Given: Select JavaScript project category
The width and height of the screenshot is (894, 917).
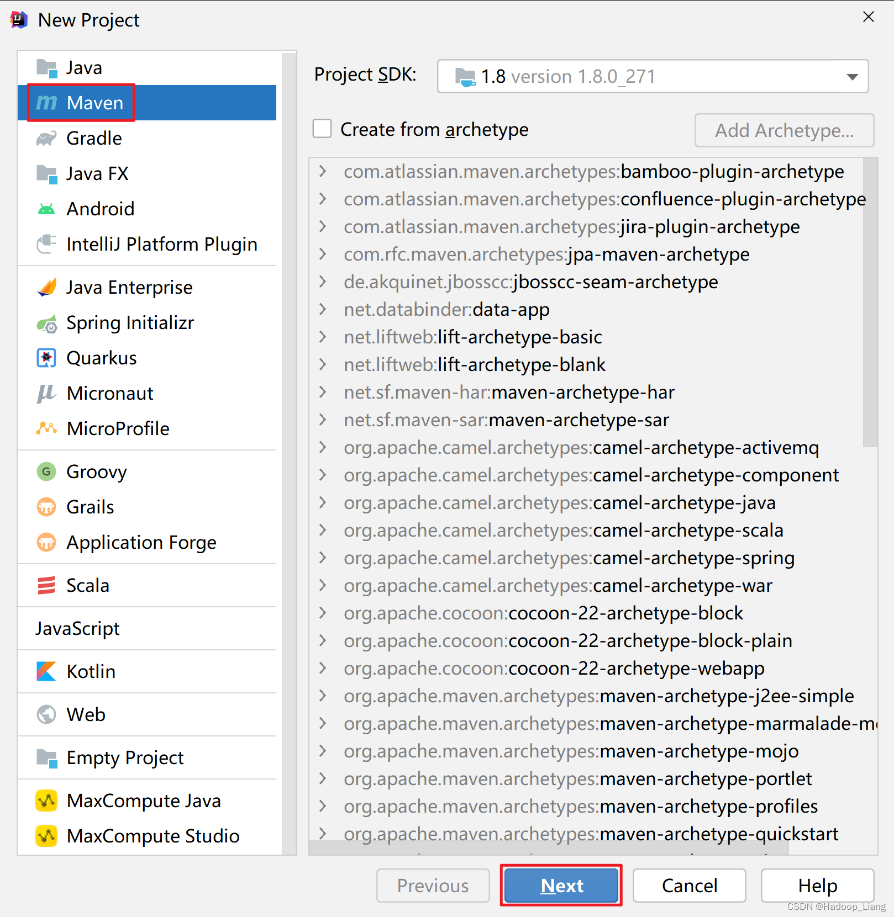Looking at the screenshot, I should (x=77, y=628).
